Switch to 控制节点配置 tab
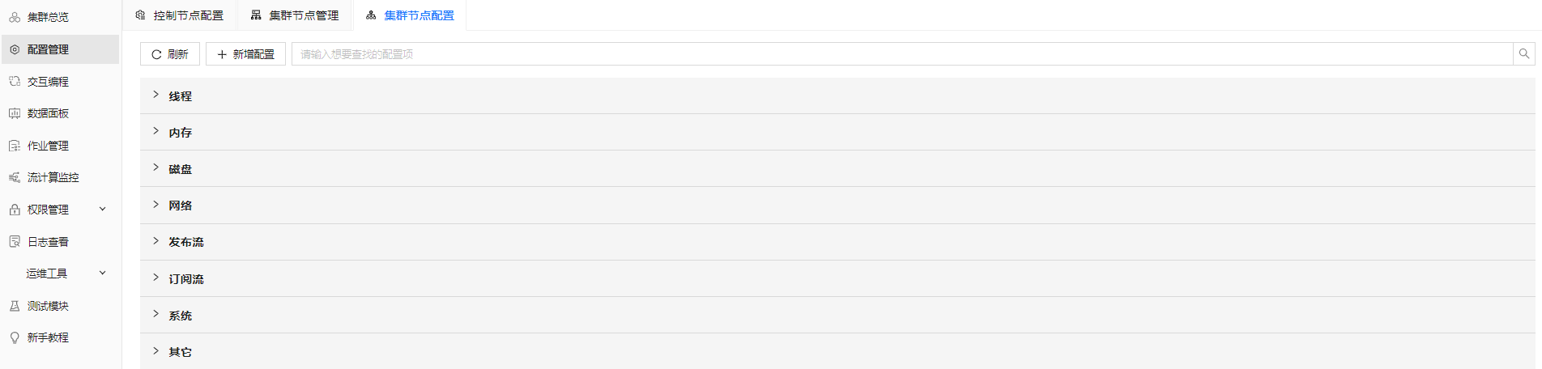 pos(180,15)
